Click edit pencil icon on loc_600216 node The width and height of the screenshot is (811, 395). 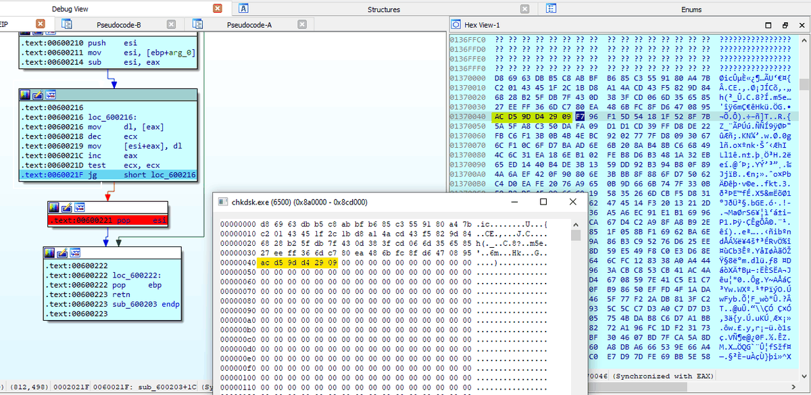(38, 95)
